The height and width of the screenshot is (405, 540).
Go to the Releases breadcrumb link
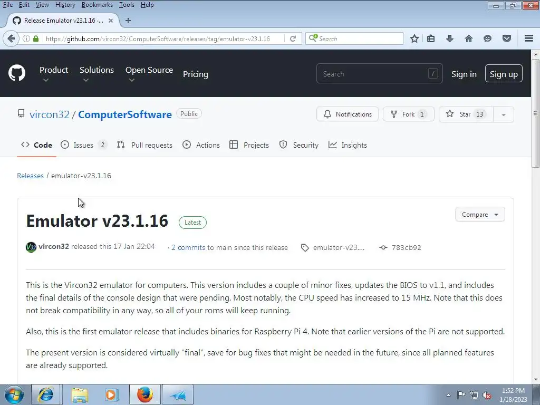tap(30, 176)
